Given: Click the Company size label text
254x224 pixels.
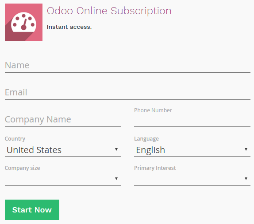Looking at the screenshot, I should click(x=22, y=168).
